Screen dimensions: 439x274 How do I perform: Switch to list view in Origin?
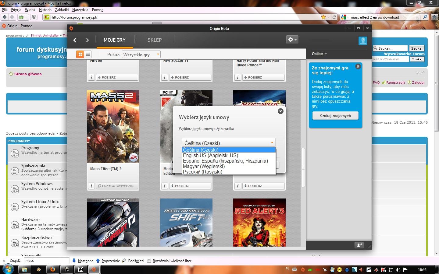[x=87, y=54]
